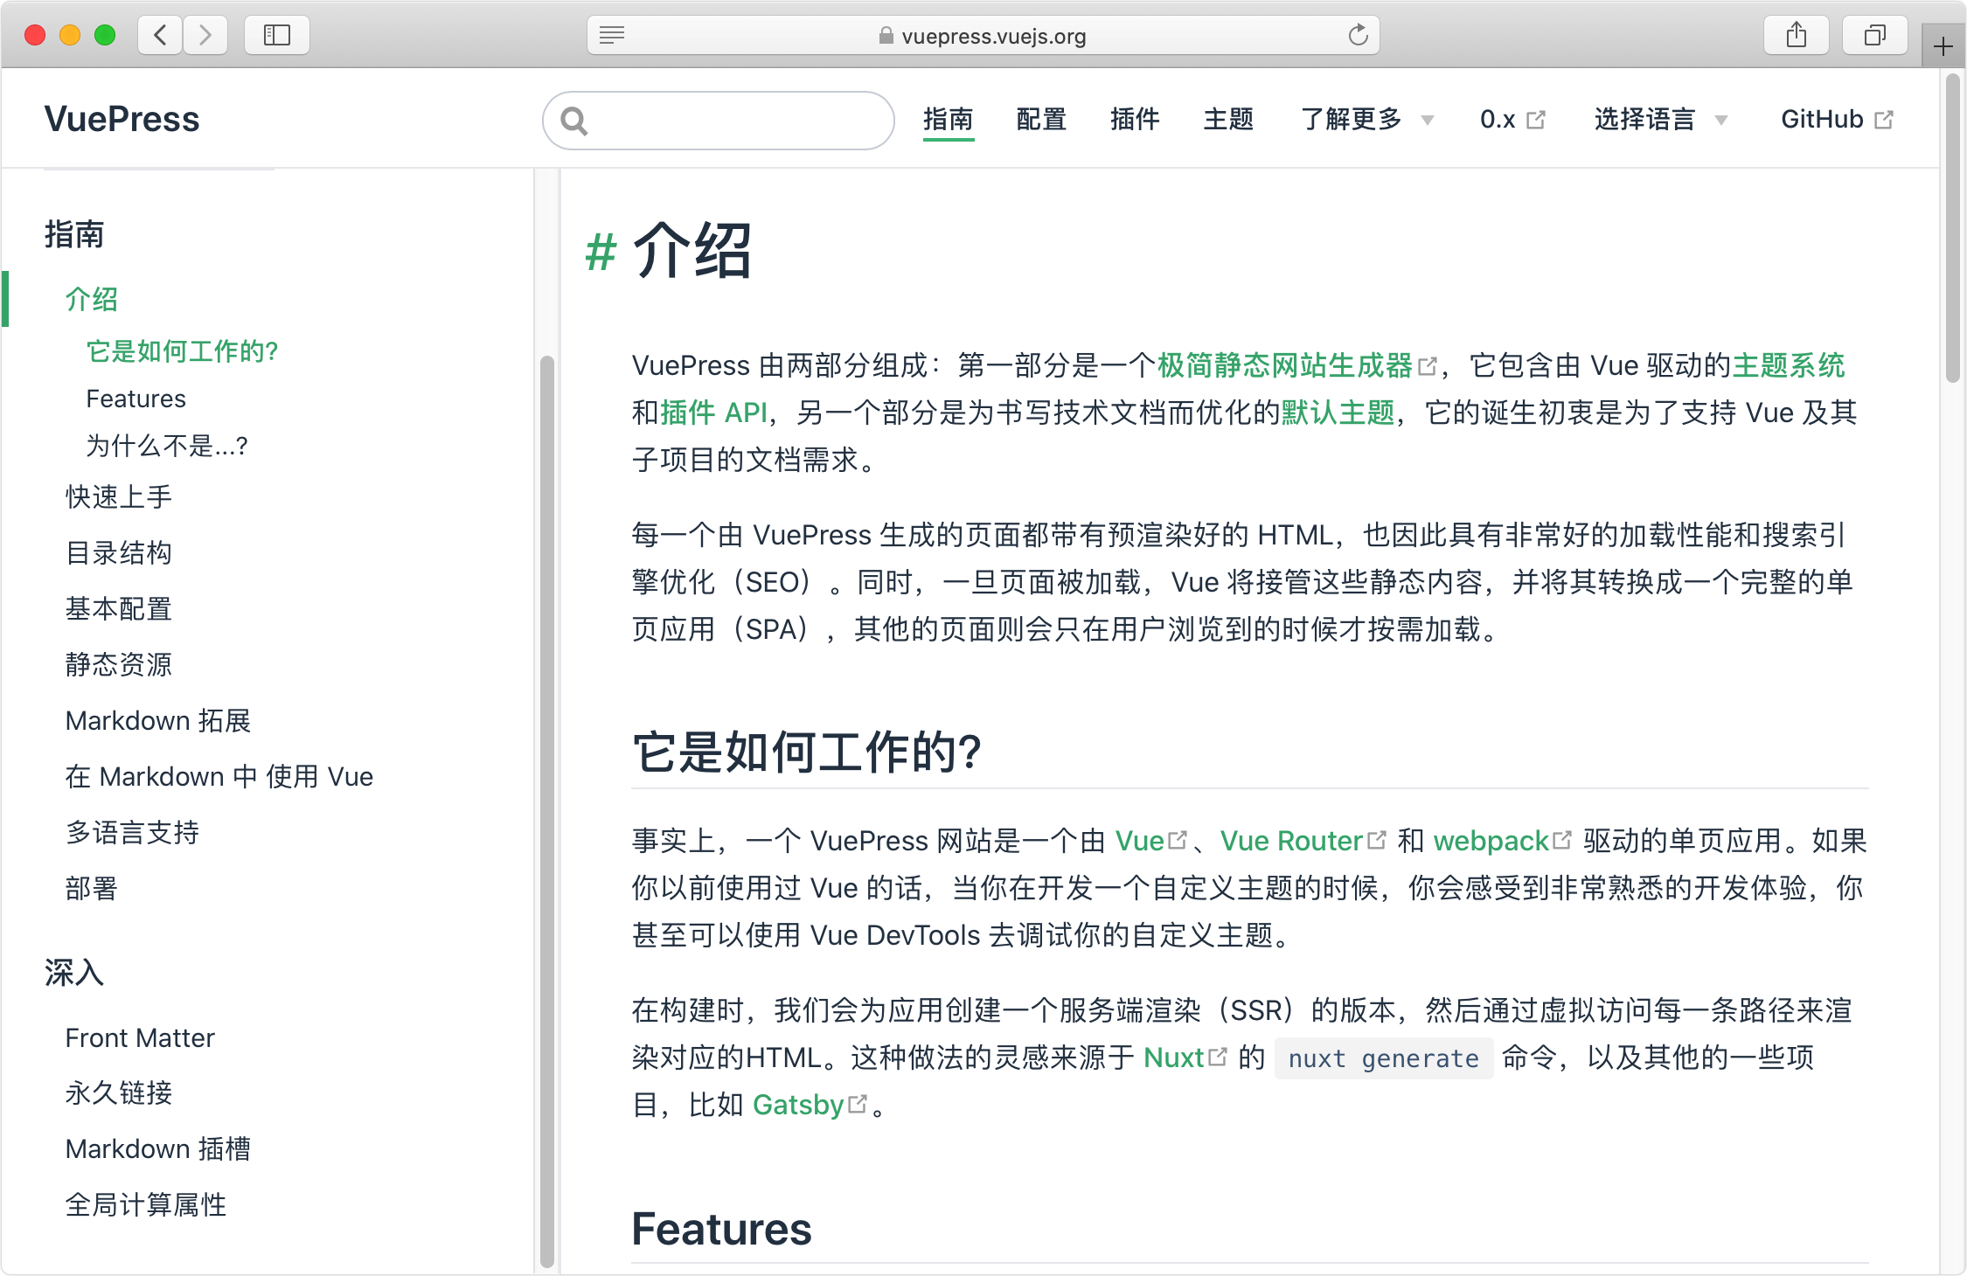1967x1276 pixels.
Task: Open the 主题 nav item
Action: point(1228,119)
